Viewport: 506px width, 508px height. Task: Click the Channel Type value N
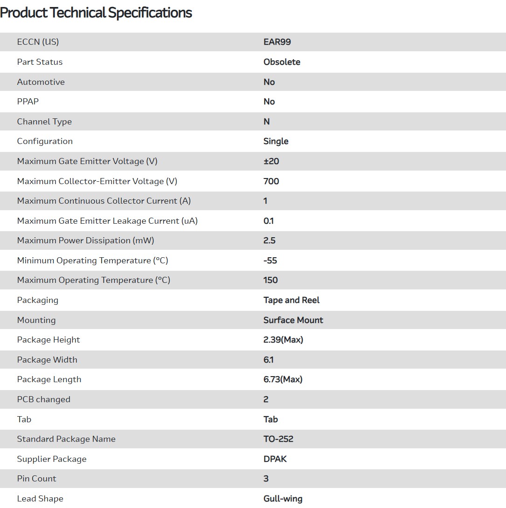point(267,122)
